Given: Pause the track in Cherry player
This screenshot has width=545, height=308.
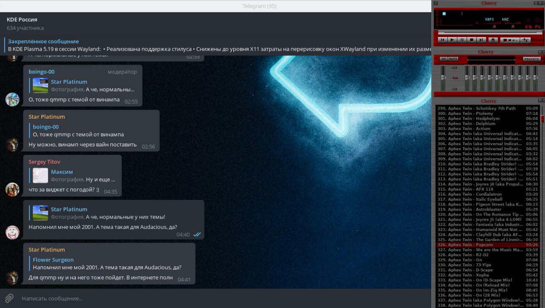Looking at the screenshot, I should click(462, 40).
